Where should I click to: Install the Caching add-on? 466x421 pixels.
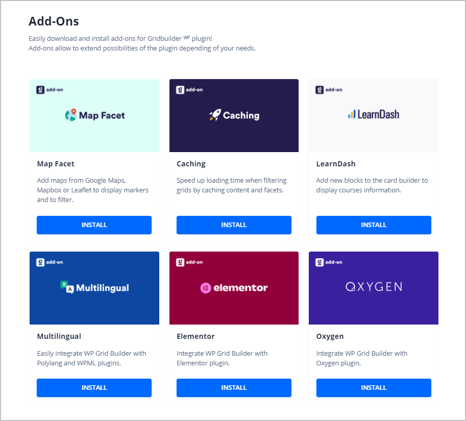(234, 225)
